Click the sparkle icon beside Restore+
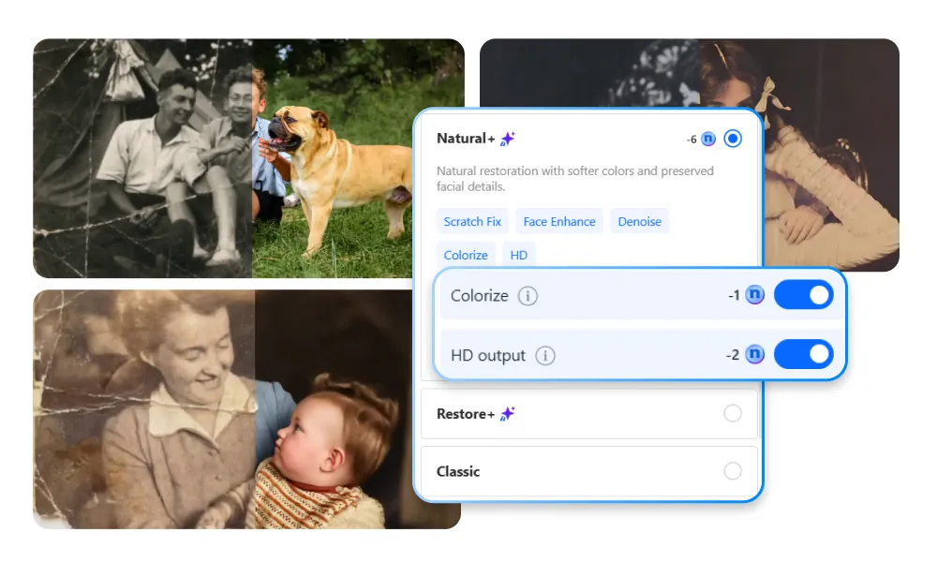This screenshot has height=562, width=937. 507,413
